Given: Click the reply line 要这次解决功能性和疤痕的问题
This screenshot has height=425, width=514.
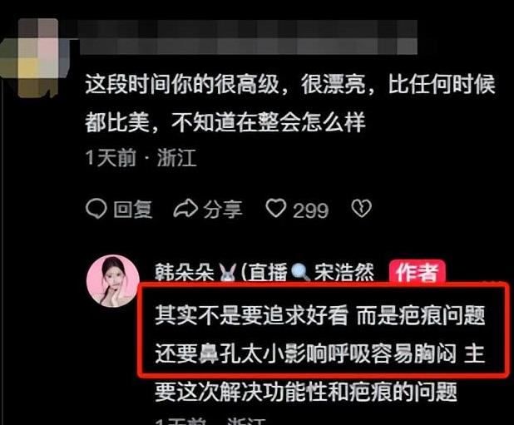Looking at the screenshot, I should 306,392.
